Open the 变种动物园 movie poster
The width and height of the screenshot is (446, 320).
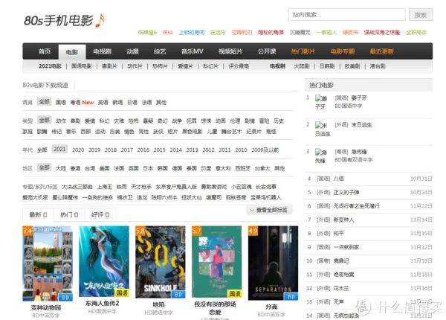[48, 263]
